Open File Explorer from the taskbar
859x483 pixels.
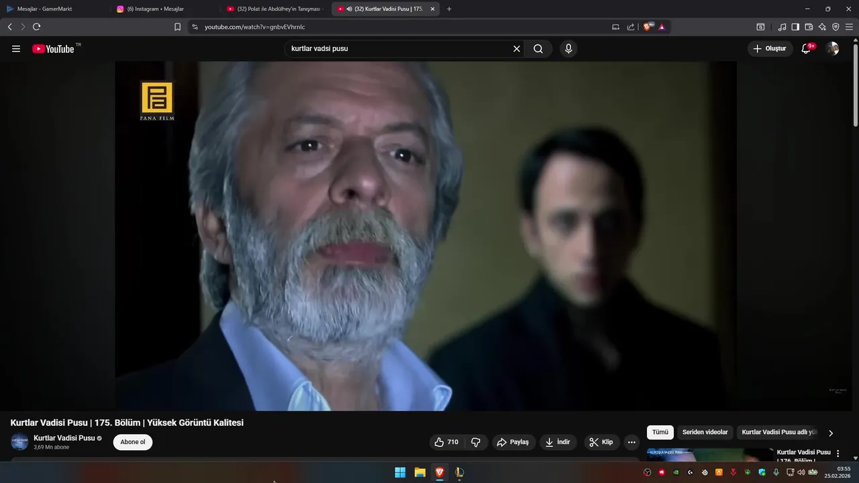pos(419,472)
